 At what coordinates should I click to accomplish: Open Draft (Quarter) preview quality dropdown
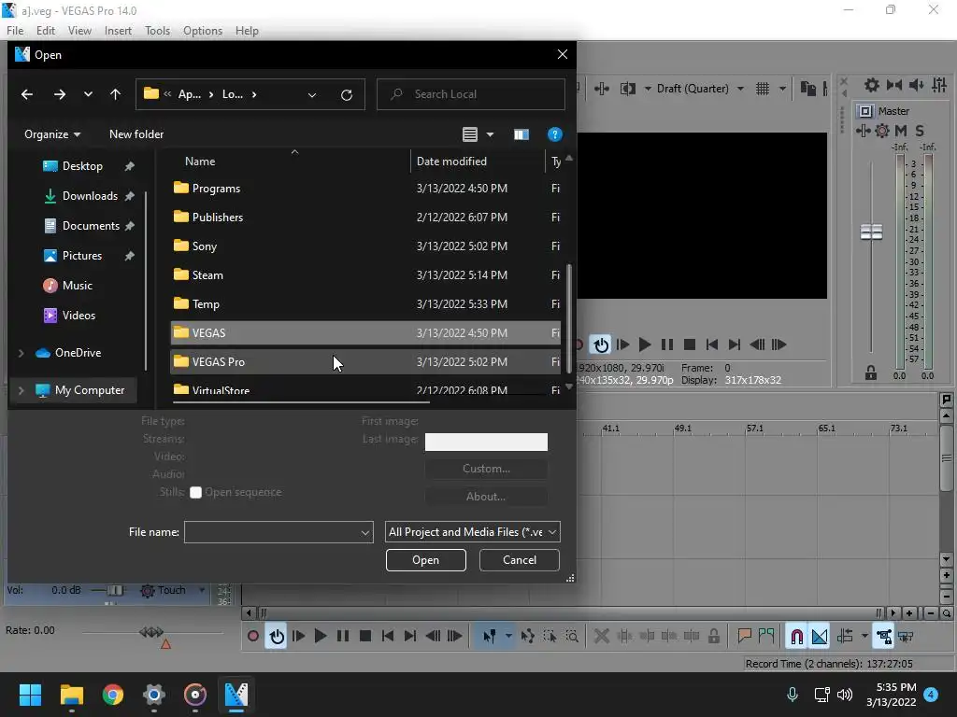(x=701, y=89)
